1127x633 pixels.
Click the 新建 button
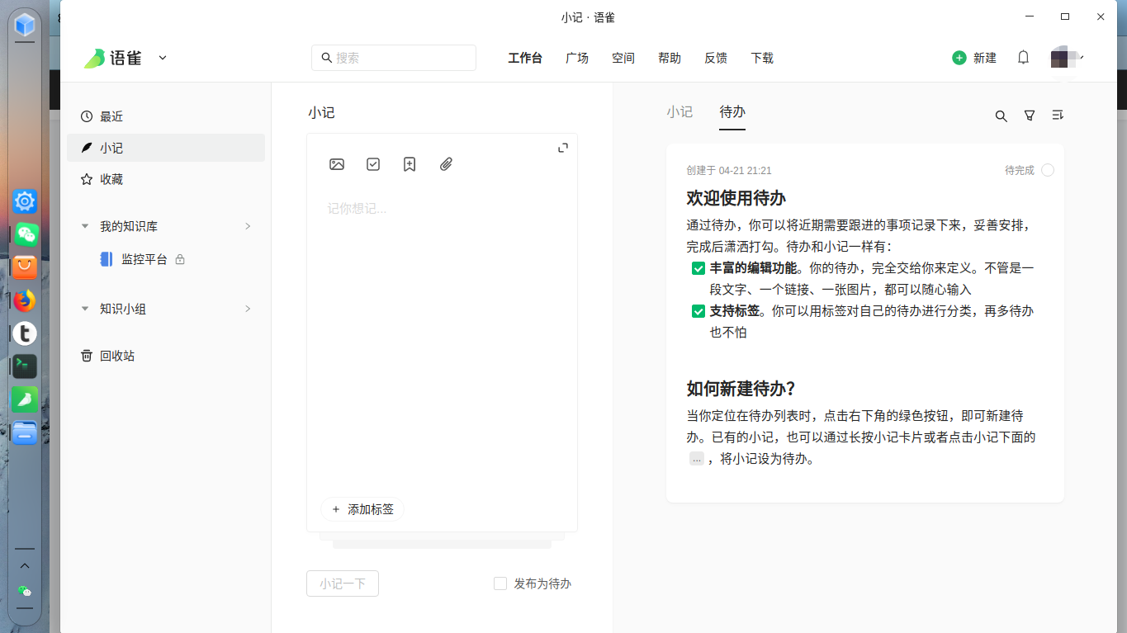pyautogui.click(x=974, y=58)
